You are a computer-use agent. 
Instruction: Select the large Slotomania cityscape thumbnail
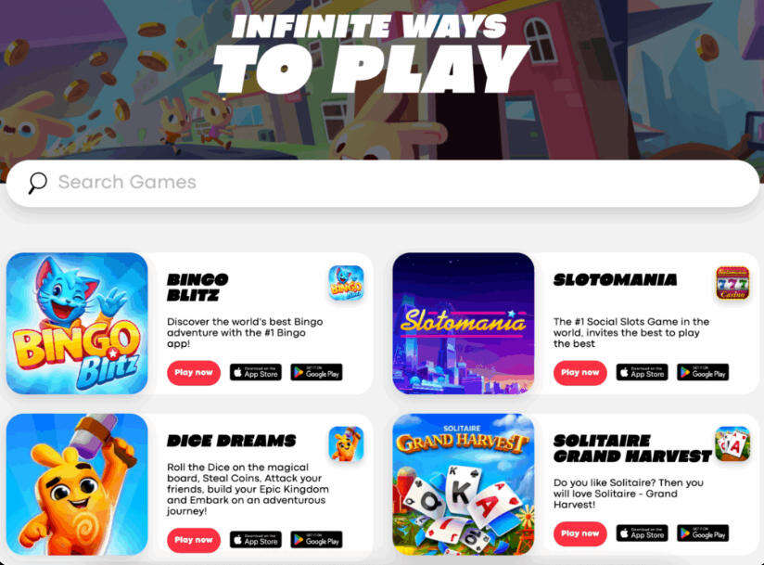[464, 323]
